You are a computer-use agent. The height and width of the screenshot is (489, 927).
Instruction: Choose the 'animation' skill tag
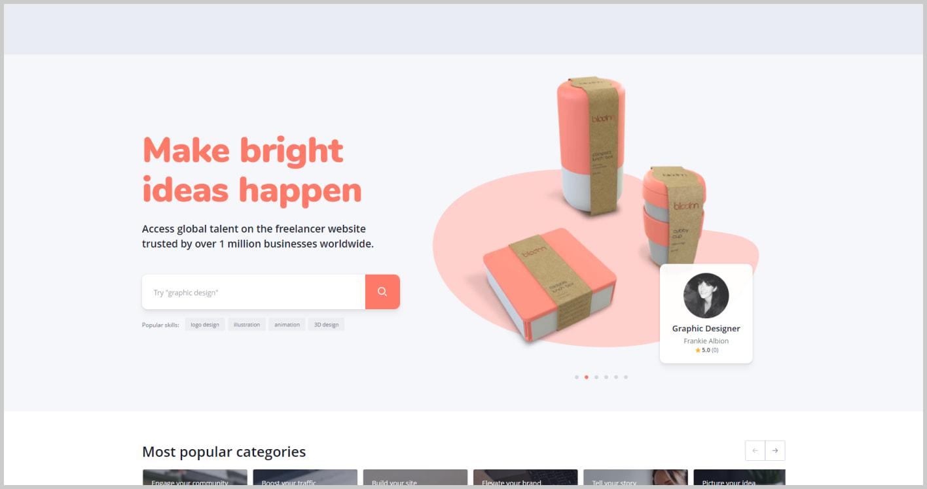(x=287, y=324)
